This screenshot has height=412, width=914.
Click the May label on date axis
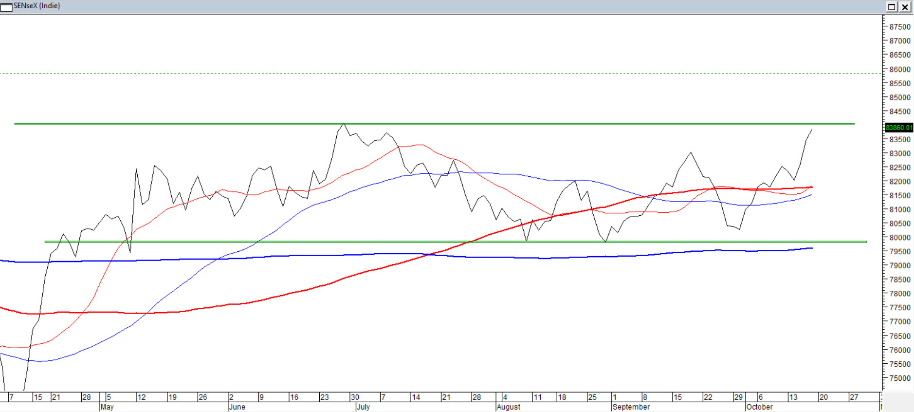(x=107, y=407)
